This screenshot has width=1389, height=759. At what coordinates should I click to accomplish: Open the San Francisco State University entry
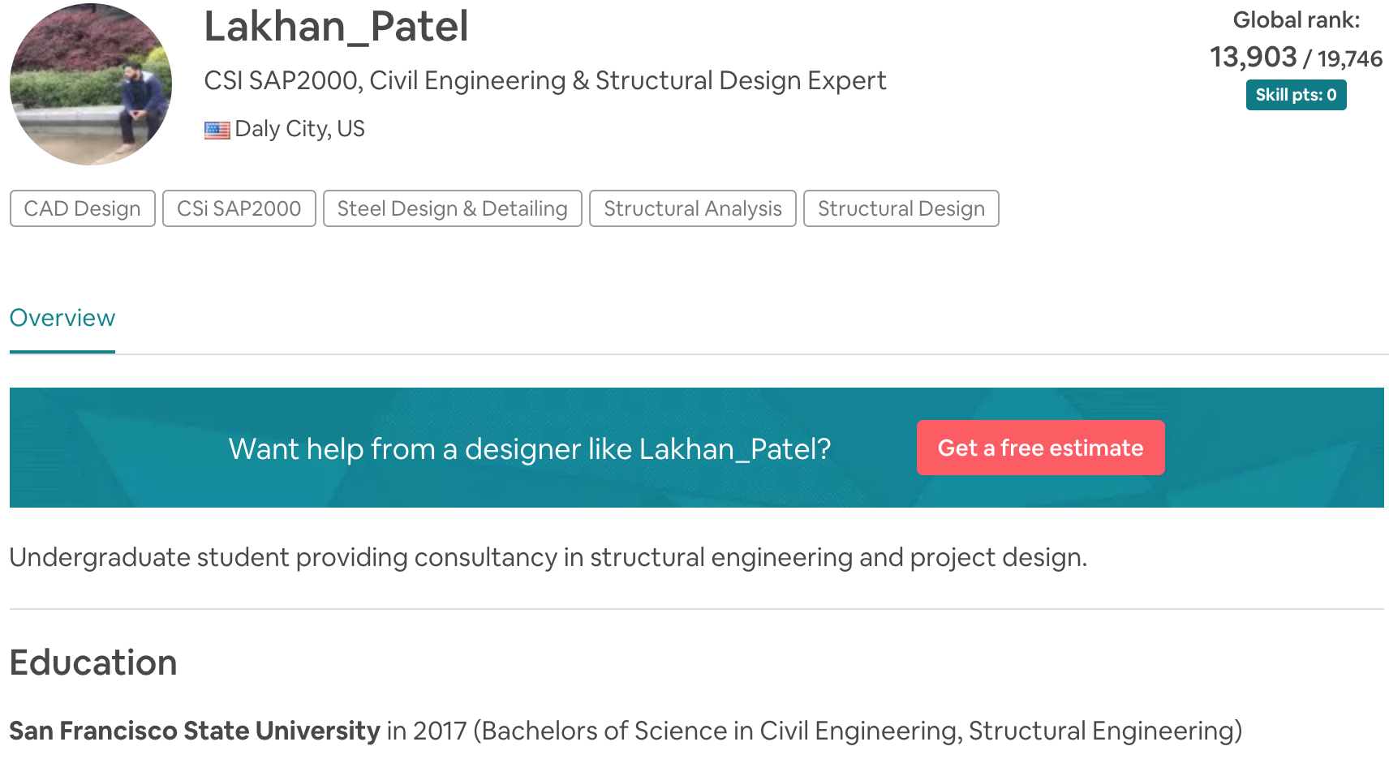tap(193, 730)
